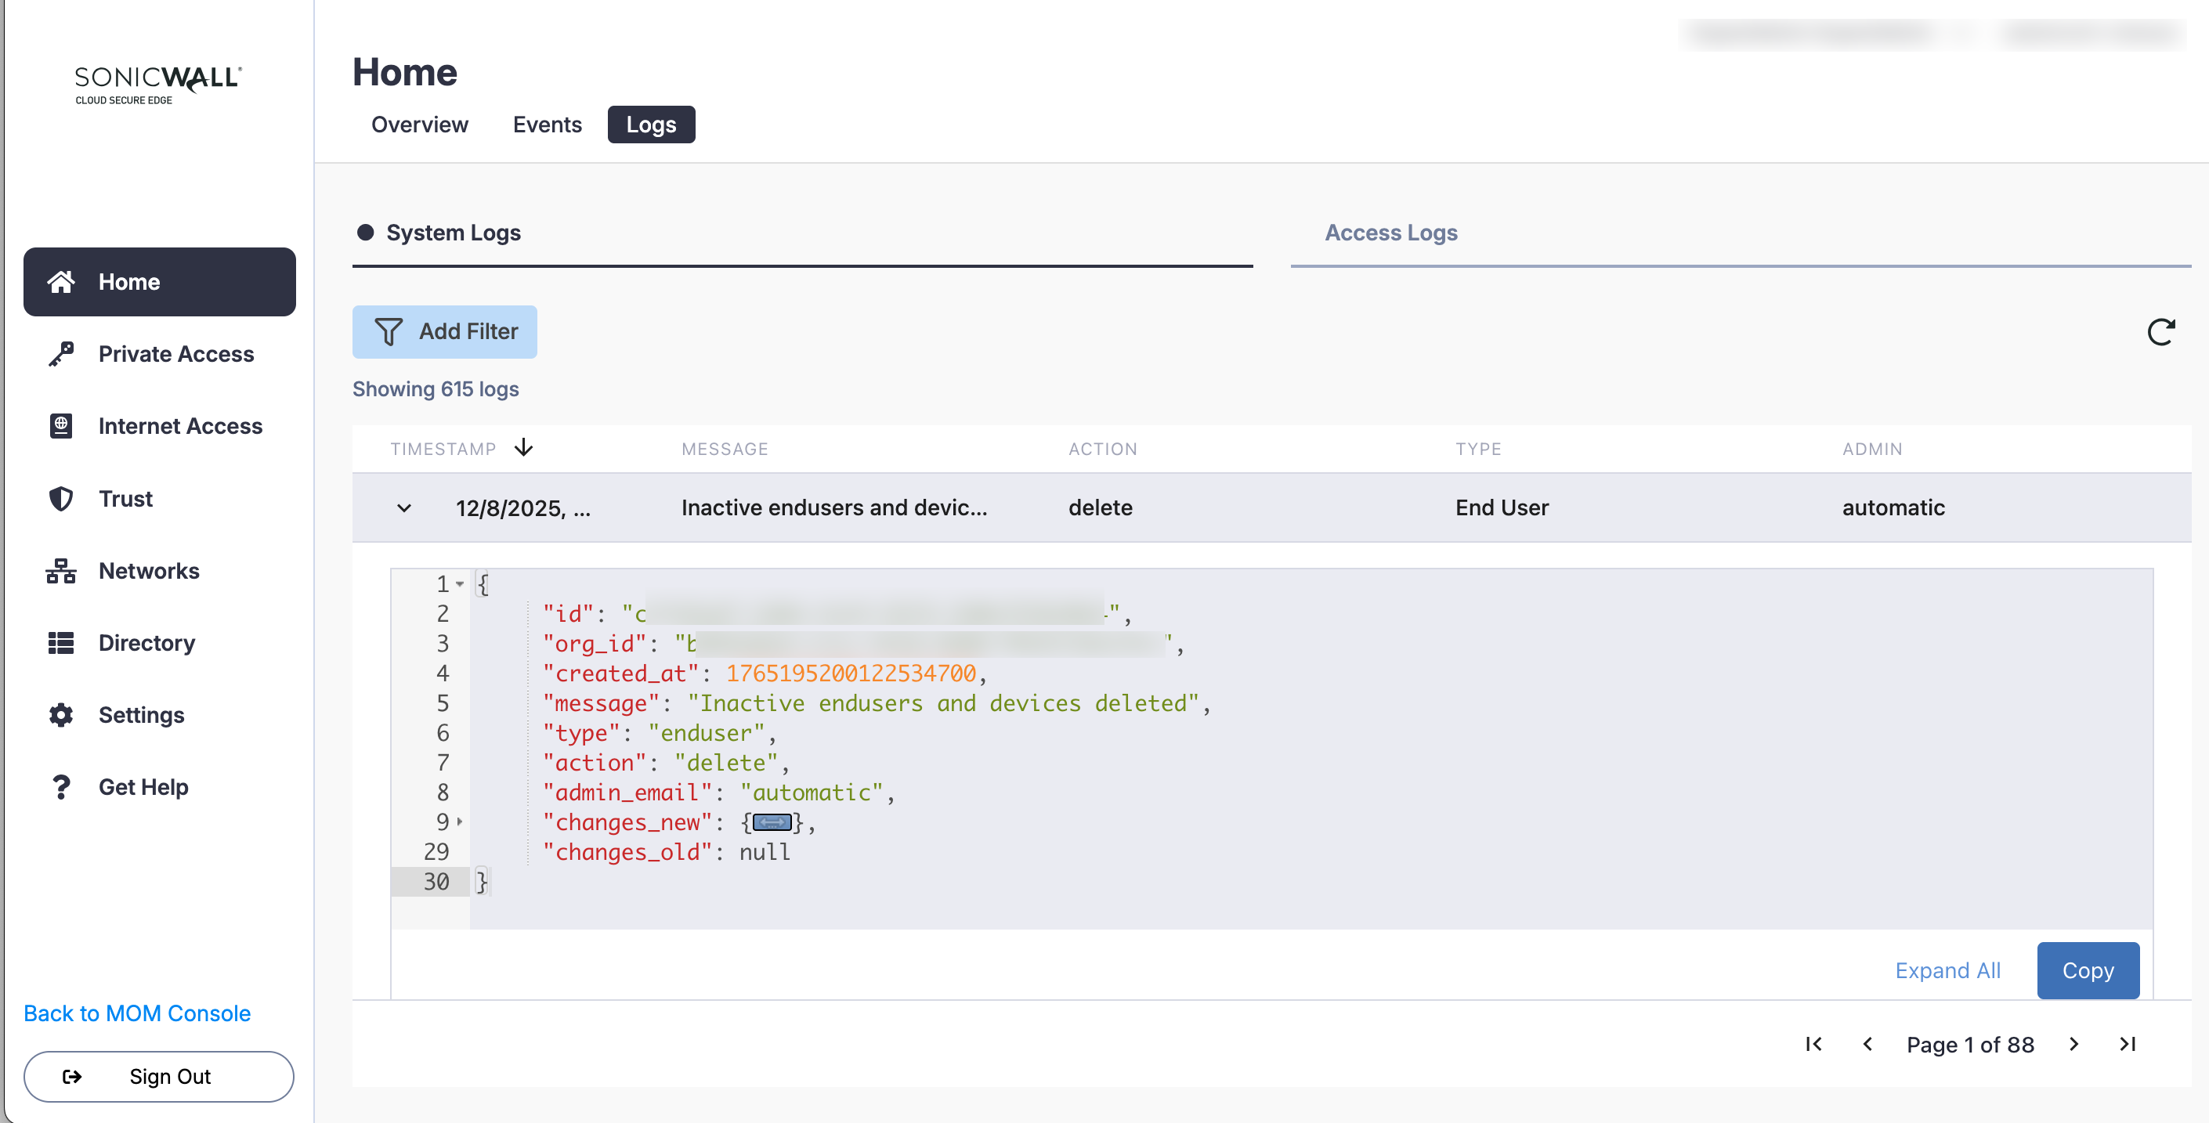
Task: Expand the folded changes_new JSON block
Action: pyautogui.click(x=772, y=823)
